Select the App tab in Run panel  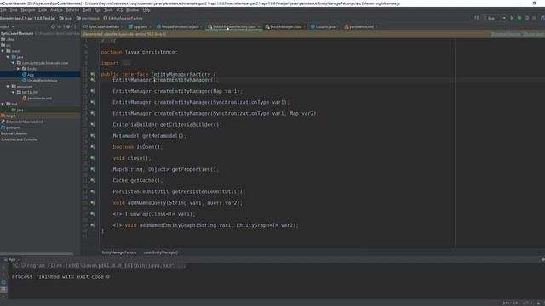(x=12, y=259)
